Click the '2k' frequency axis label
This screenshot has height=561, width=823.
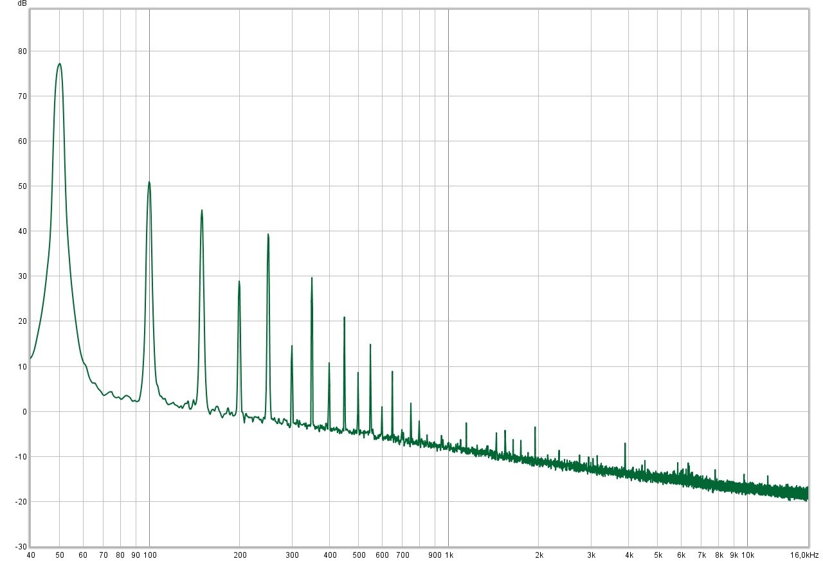(539, 555)
